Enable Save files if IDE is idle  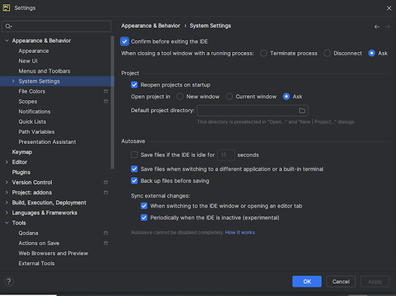pyautogui.click(x=134, y=155)
